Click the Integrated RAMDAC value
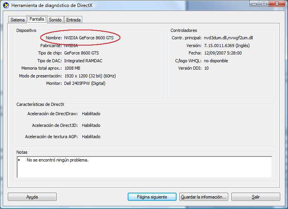The width and height of the screenshot is (288, 209). (x=83, y=61)
